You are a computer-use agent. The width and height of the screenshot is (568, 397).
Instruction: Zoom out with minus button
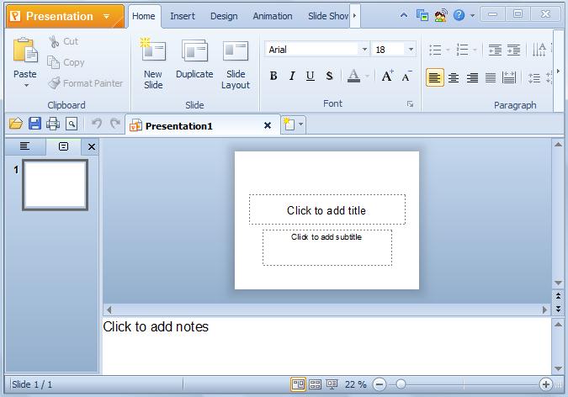[x=380, y=384]
